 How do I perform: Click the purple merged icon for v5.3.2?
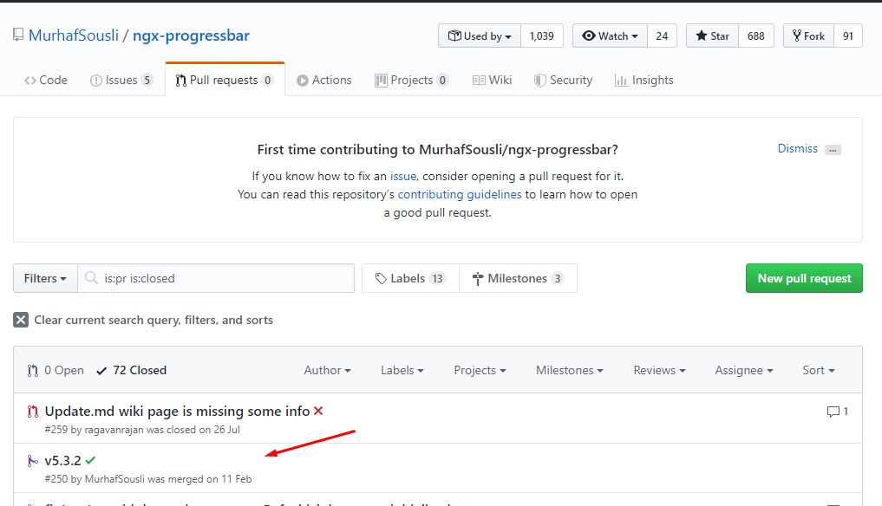33,461
